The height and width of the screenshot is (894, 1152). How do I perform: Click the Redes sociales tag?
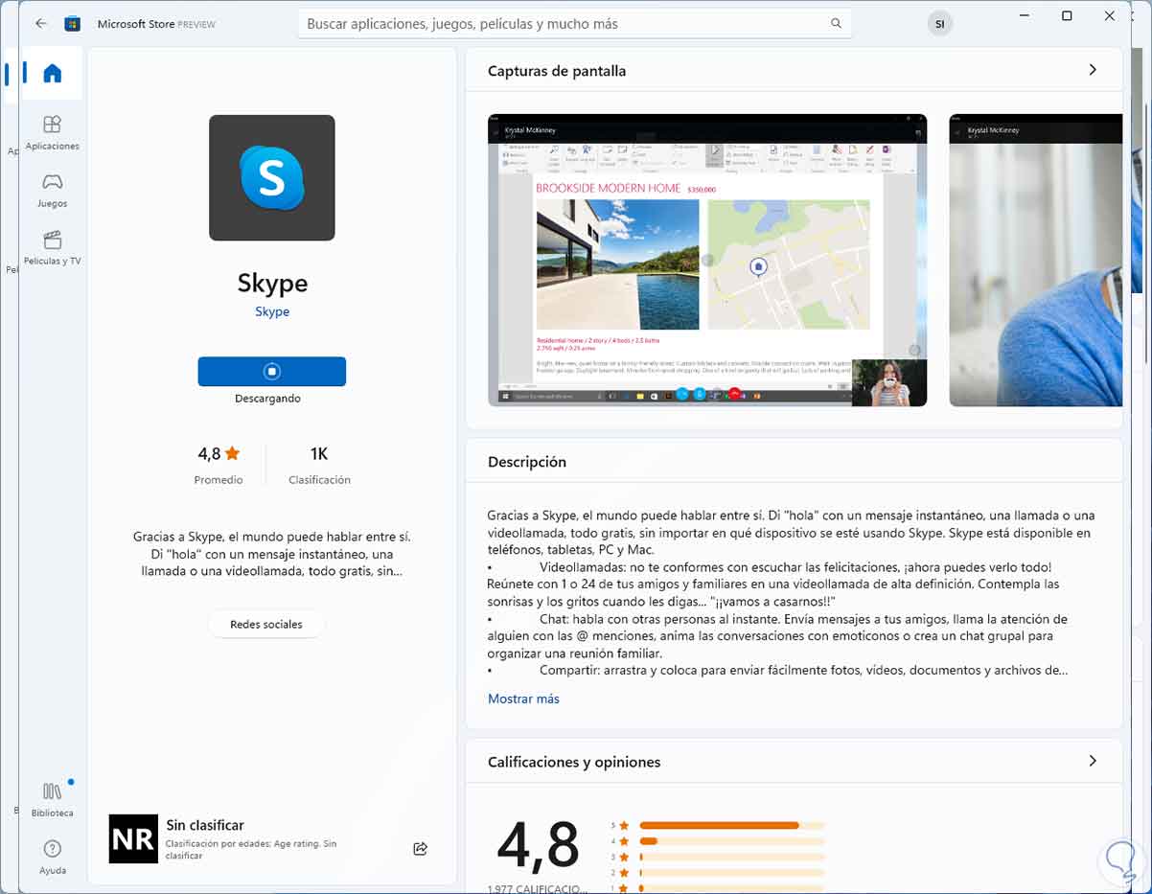[266, 624]
